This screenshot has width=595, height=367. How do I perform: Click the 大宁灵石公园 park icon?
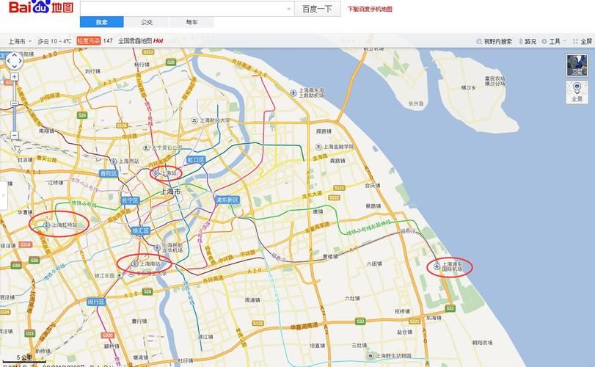coord(147,148)
